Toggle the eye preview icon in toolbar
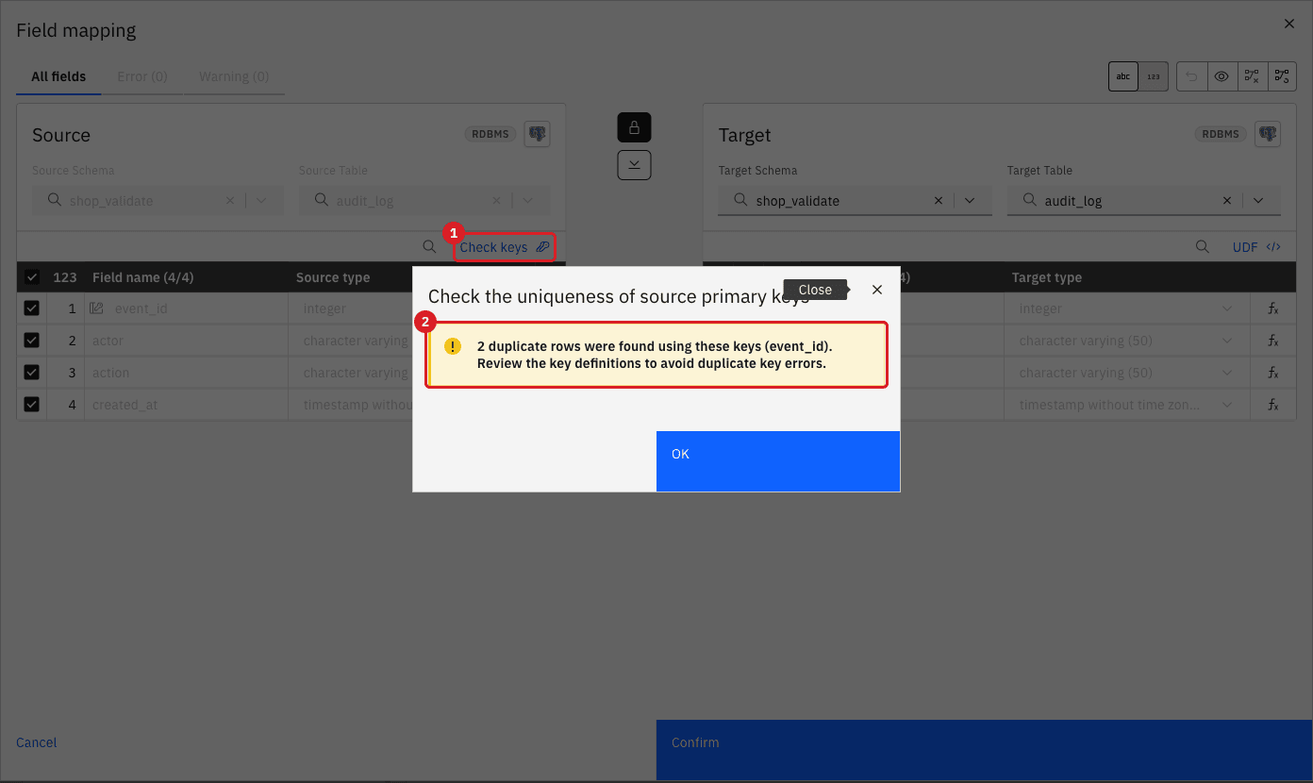 coord(1222,76)
